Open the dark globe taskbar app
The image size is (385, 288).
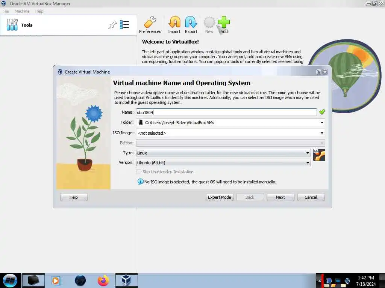pos(80,280)
